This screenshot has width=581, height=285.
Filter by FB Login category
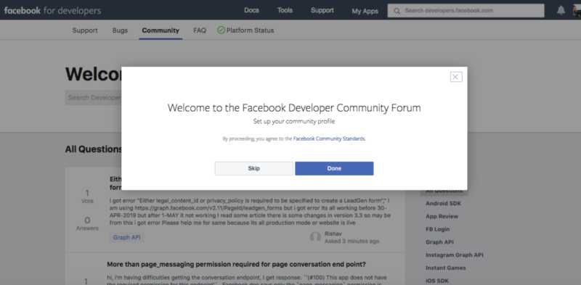click(x=437, y=229)
